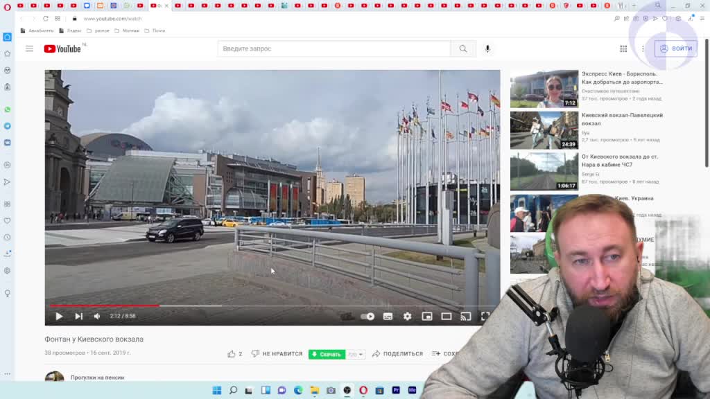The height and width of the screenshot is (399, 710).
Task: Open YouTube settings three-dot menu
Action: (x=643, y=48)
